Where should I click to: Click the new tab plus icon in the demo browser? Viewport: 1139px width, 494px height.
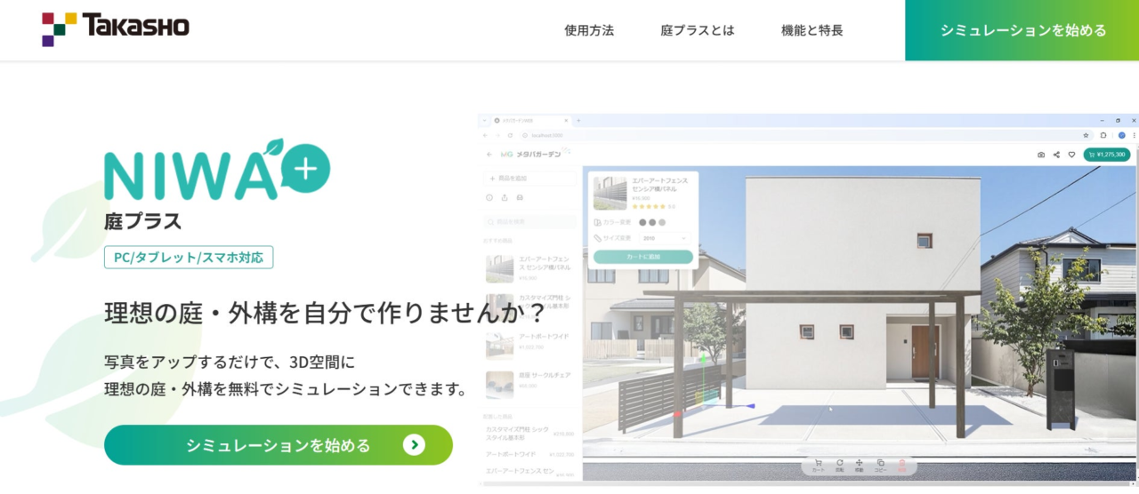578,120
